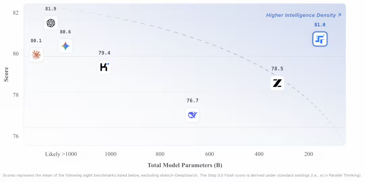Select the 79.4 score label
Image resolution: width=365 pixels, height=182 pixels.
(104, 53)
